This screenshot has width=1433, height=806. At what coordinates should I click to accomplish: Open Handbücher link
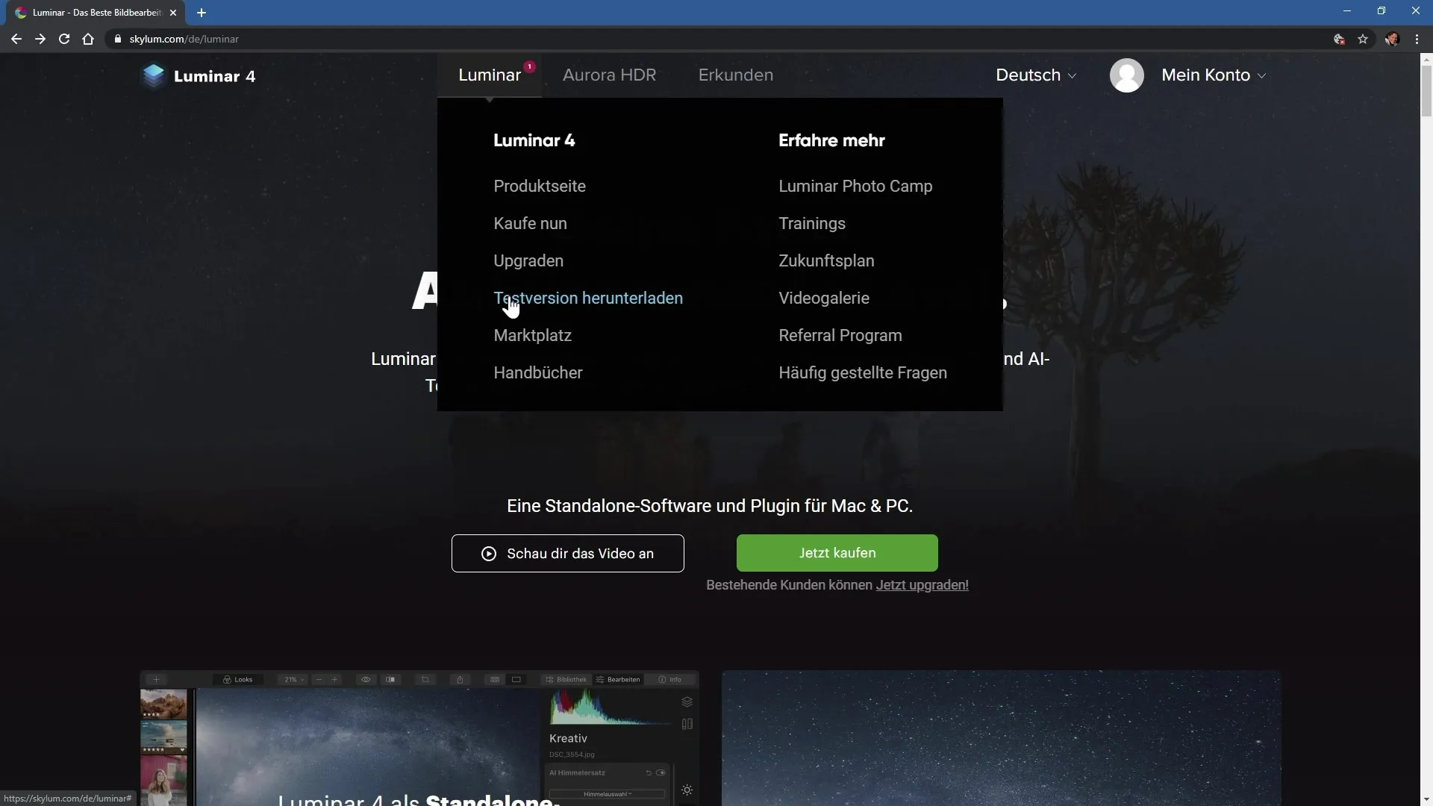tap(537, 373)
